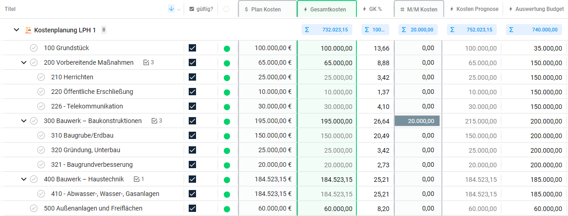Screen dimensions: 568x216
Task: Click the status circle icon for 210 Herrichten
Action: (41, 77)
